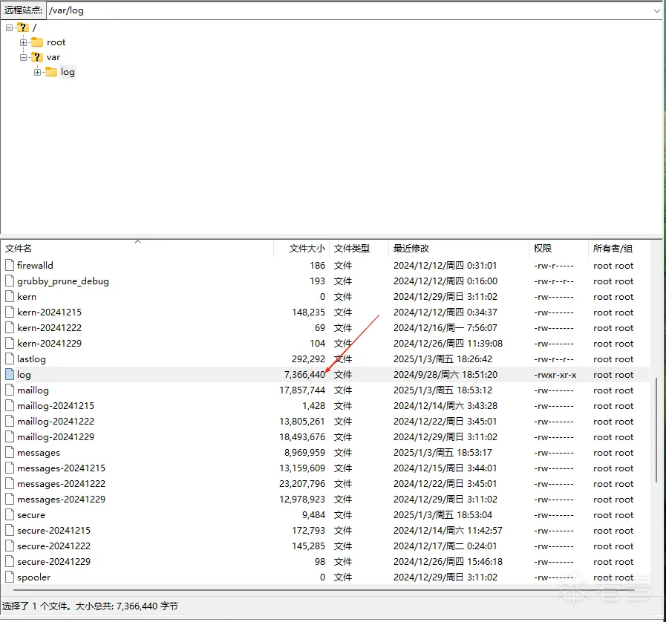
Task: Click the vertical scrollbar of file list
Action: click(656, 429)
